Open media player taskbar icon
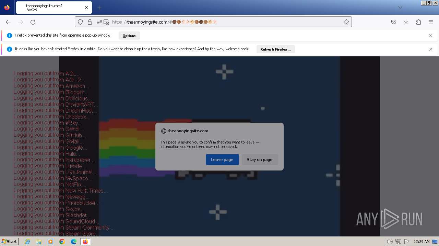439x246 pixels. [x=50, y=242]
